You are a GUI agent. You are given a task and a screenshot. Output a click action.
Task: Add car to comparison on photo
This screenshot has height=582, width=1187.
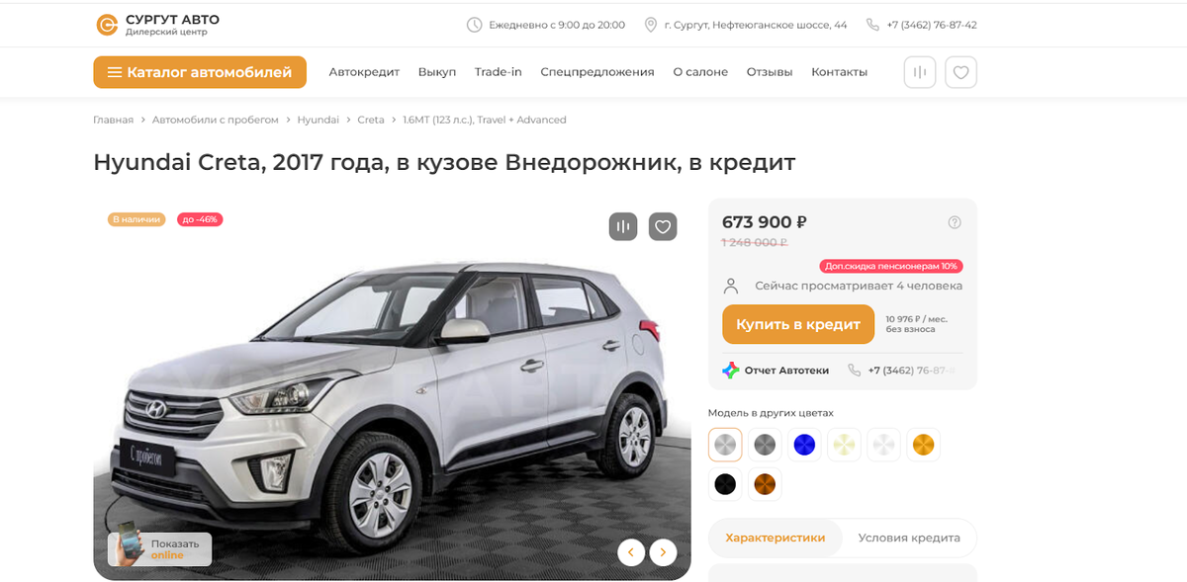pyautogui.click(x=623, y=226)
